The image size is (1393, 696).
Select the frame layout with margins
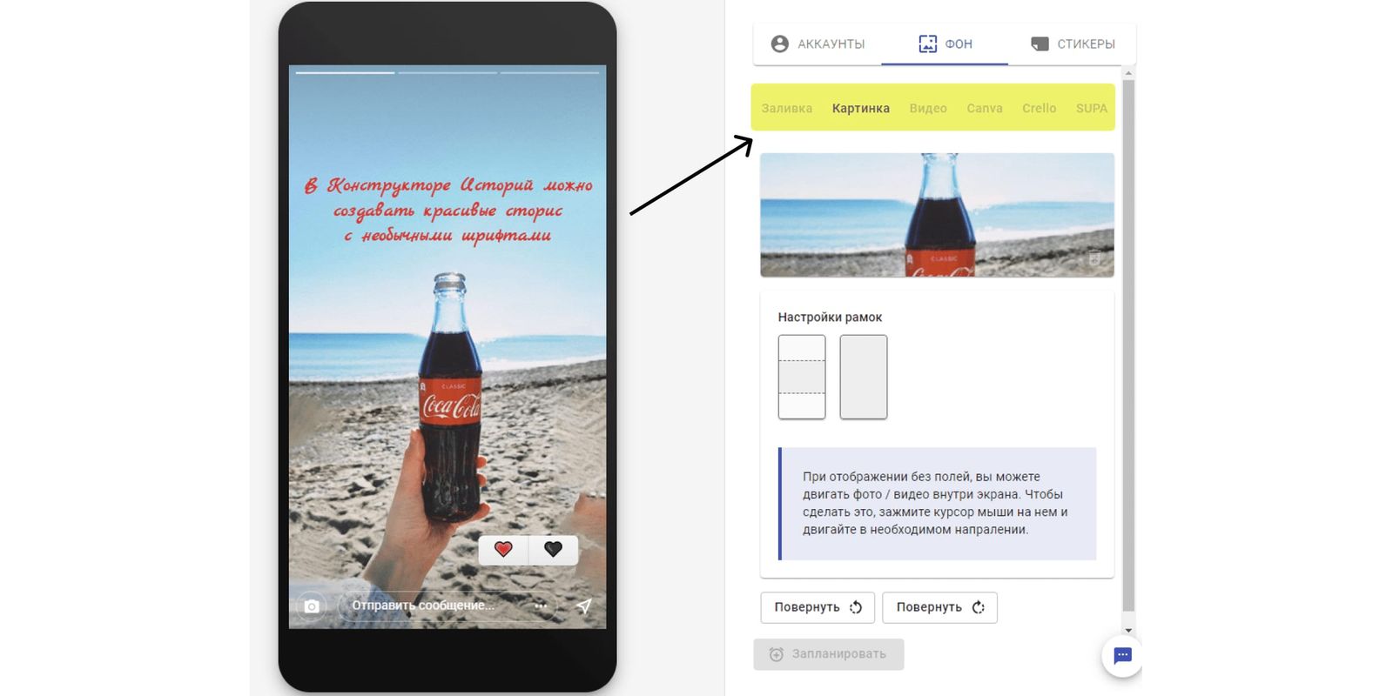pos(801,377)
